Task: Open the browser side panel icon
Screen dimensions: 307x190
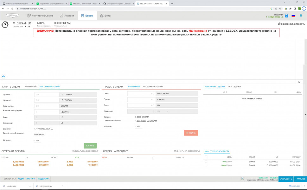Action: pos(295,9)
